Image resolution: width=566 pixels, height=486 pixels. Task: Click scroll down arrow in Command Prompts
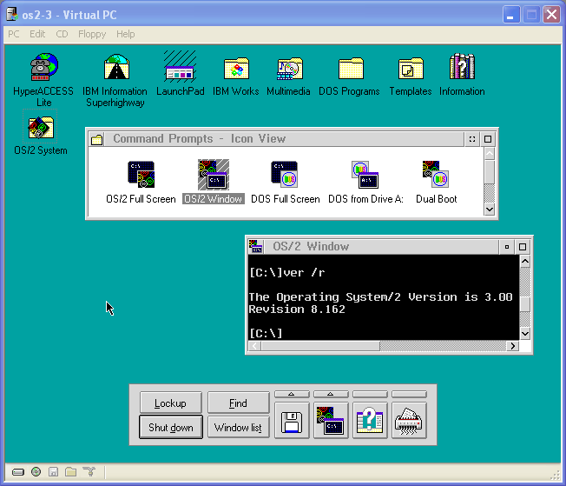490,209
